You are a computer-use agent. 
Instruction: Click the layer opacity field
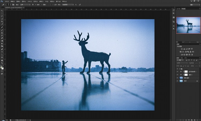click(x=196, y=63)
